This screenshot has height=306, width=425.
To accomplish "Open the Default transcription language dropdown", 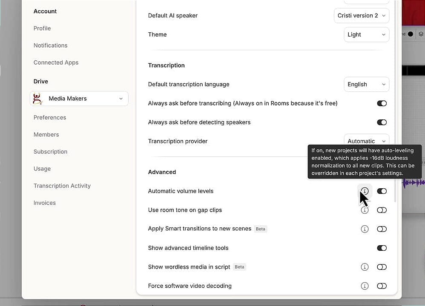I will point(366,84).
